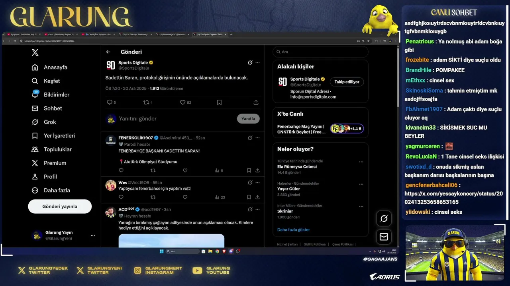Reply to the Wes post
510x286 pixels.
[x=121, y=197]
